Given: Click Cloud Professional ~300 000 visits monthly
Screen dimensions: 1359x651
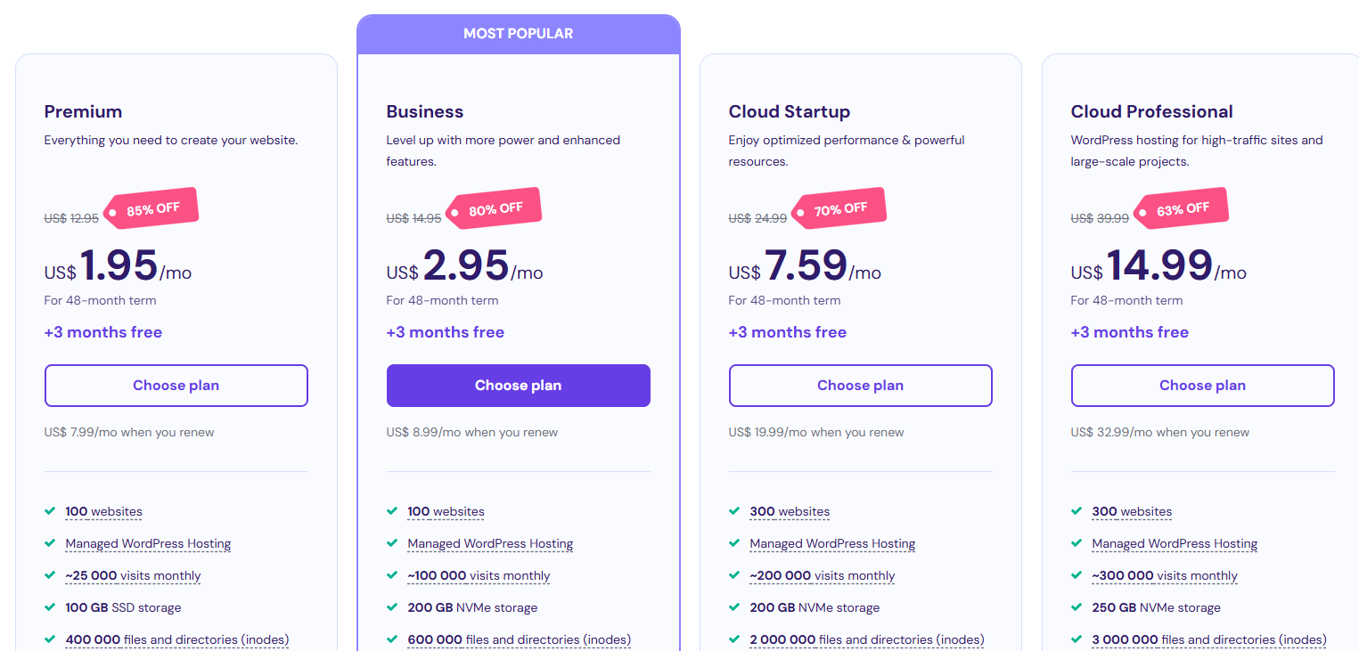Looking at the screenshot, I should point(1165,575).
